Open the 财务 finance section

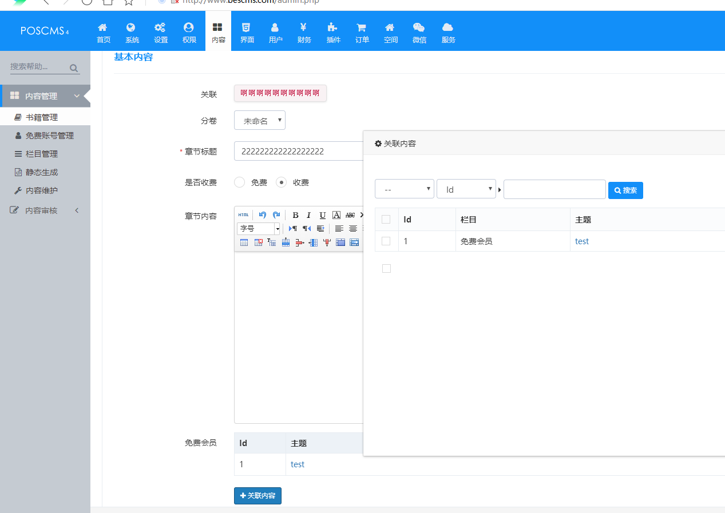pos(304,33)
